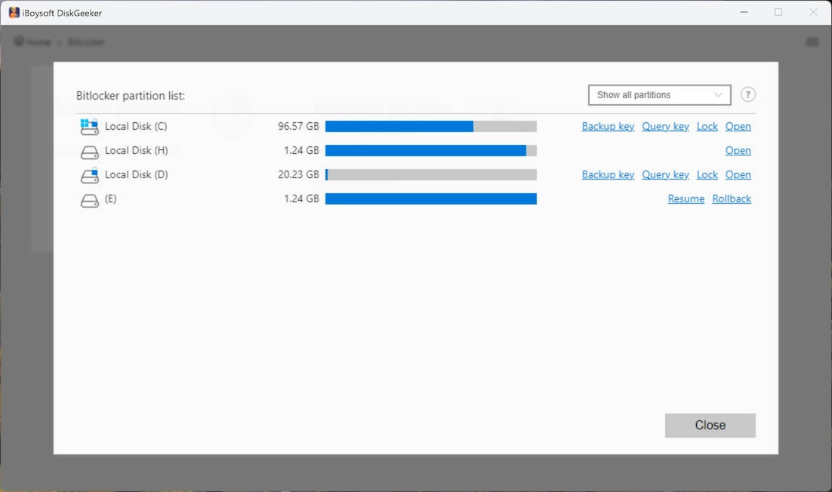Click the Local Disk (C) usage bar
The height and width of the screenshot is (492, 832).
431,126
